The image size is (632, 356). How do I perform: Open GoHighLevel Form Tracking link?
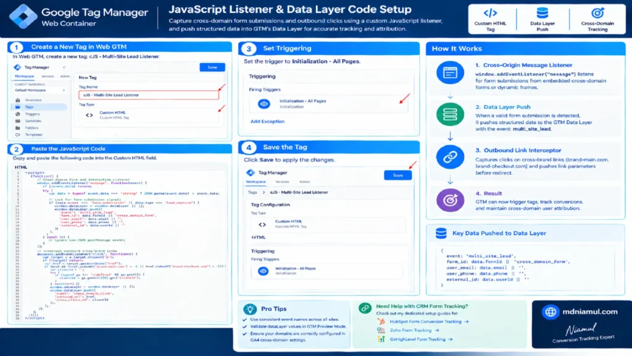[x=421, y=339]
